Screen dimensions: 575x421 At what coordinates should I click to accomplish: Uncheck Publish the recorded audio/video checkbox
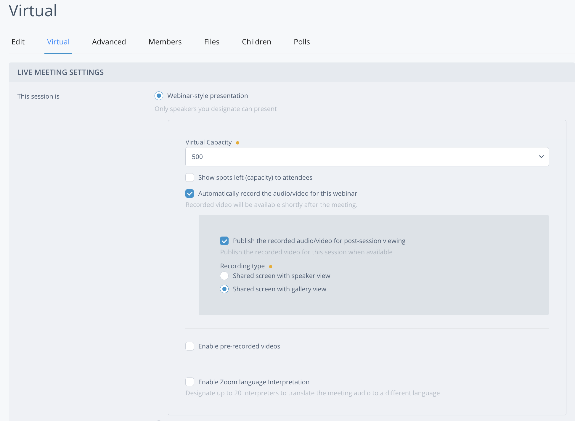click(x=224, y=241)
